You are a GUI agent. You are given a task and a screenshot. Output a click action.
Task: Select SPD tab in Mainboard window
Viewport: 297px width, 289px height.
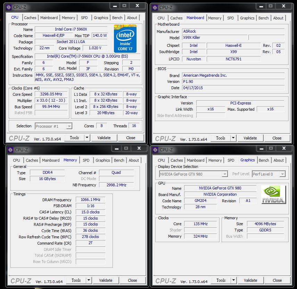pos(231,18)
